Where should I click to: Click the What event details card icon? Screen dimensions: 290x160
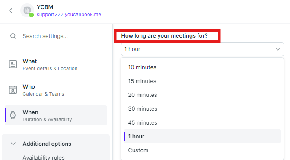point(13,64)
